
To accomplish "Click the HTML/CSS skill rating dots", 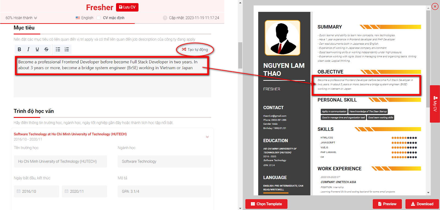I will 404,138.
